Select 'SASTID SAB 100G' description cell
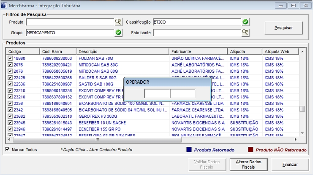This screenshot has height=175, width=313. tap(96, 84)
